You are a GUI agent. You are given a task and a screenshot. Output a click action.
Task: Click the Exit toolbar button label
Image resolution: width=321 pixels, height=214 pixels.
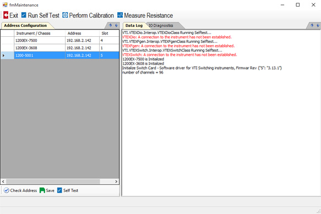click(x=14, y=15)
